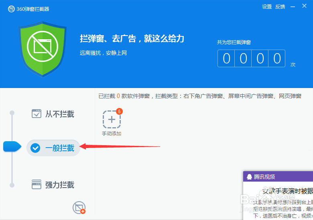Click the top node of the level slider

[x=12, y=113]
